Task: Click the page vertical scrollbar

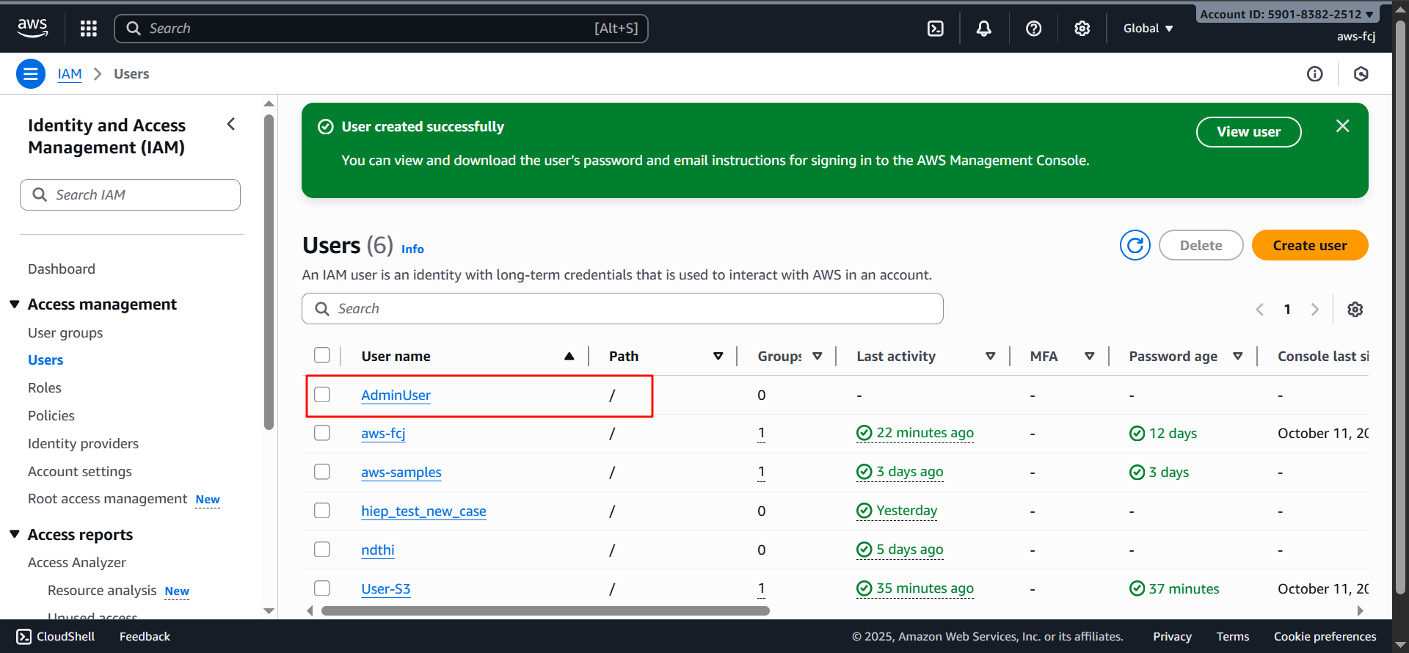Action: (1400, 308)
